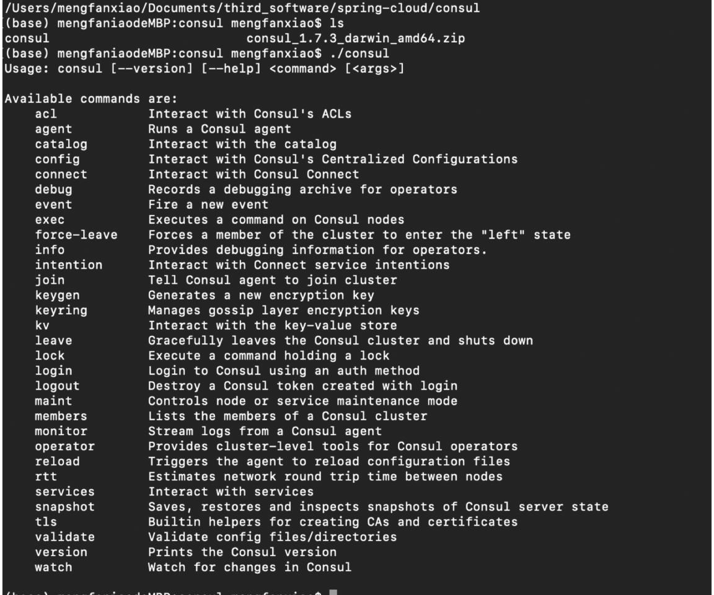
Task: Click the 'monitor' command entry
Action: [x=61, y=431]
